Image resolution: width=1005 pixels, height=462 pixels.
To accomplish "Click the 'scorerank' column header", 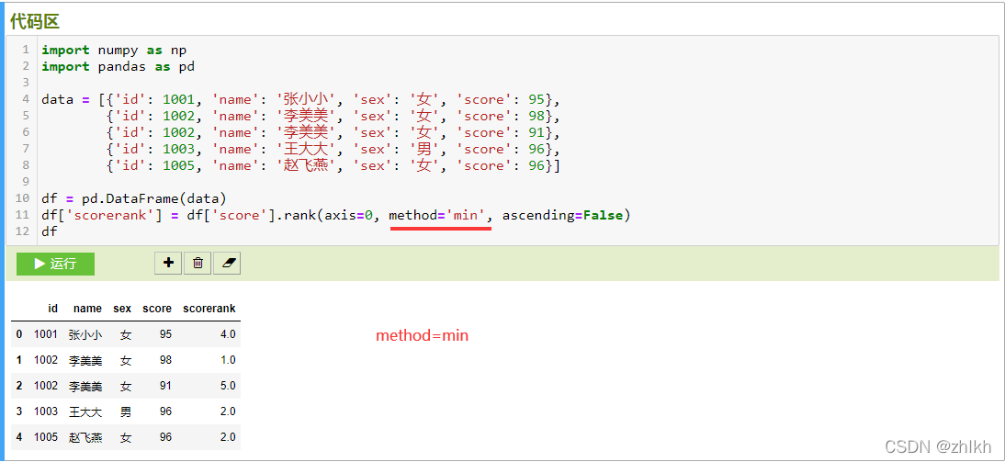I will [209, 309].
